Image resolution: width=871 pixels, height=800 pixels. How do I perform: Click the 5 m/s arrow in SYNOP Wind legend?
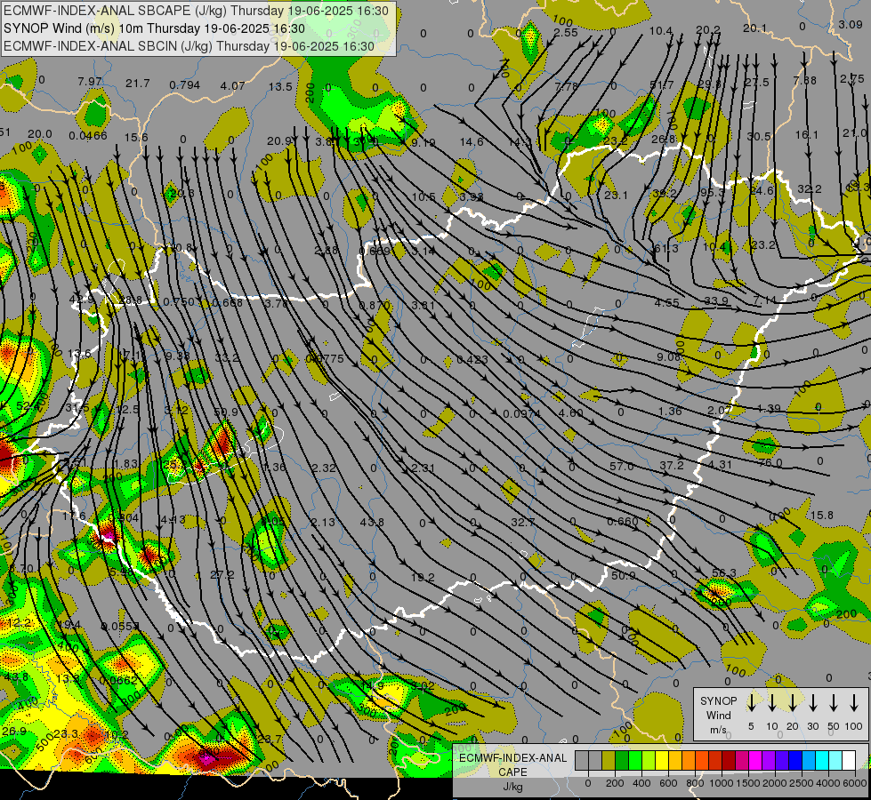(751, 702)
